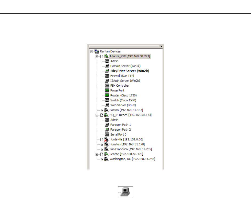Screen dimensions: 251x198
Task: Collapse the Atlanta_KSX device branch
Action: 97,56
